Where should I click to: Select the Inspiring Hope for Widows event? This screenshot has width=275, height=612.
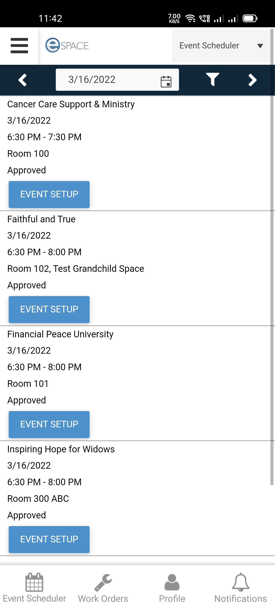[61, 449]
